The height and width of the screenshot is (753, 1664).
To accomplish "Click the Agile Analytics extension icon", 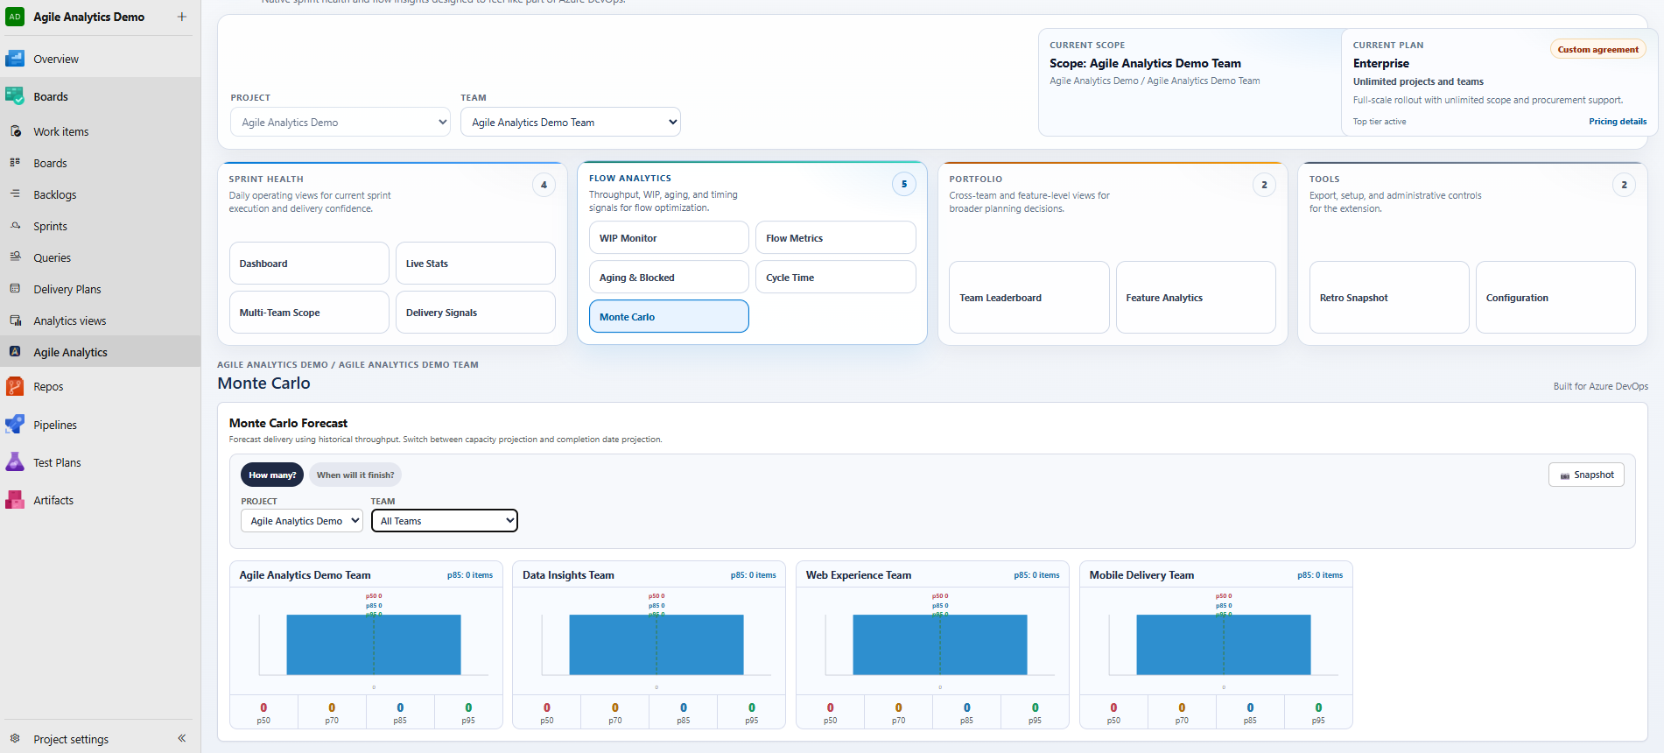I will (15, 352).
